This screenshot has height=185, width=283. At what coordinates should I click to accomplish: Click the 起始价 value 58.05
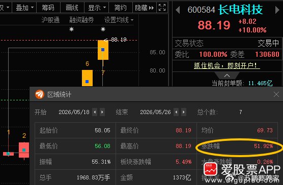102,130
